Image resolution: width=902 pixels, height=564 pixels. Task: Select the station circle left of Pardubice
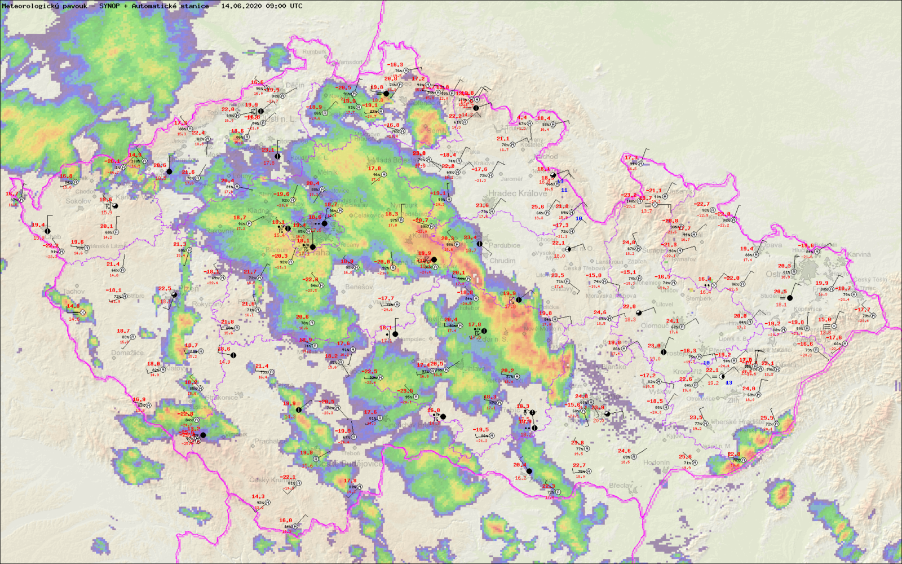[x=479, y=244]
